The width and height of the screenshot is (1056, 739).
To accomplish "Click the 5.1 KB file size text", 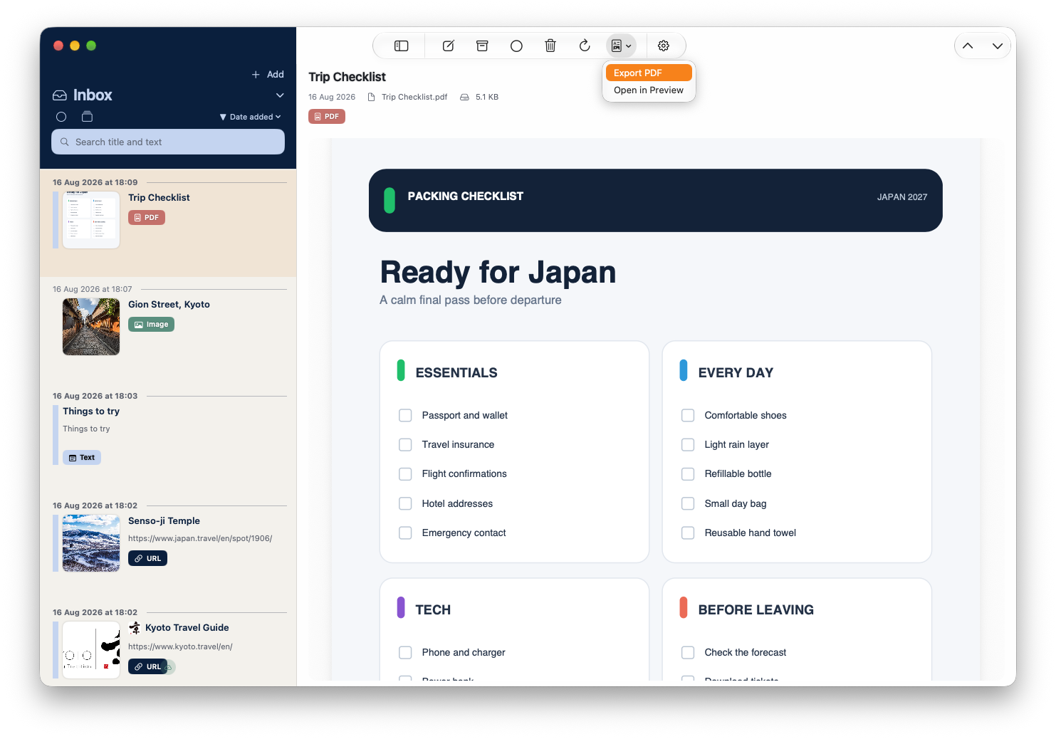I will (x=487, y=97).
